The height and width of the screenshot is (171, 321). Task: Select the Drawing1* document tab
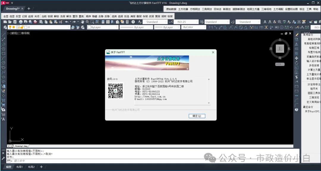13,9
